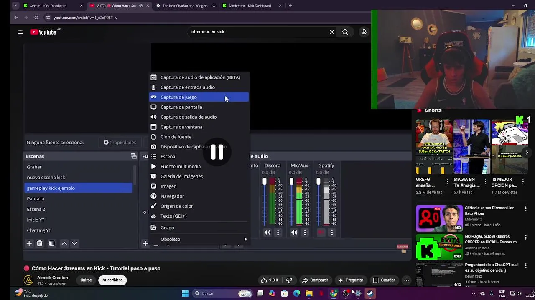Image resolution: width=535 pixels, height=300 pixels.
Task: Open Mic/Aux three-dot audio options
Action: [305, 232]
